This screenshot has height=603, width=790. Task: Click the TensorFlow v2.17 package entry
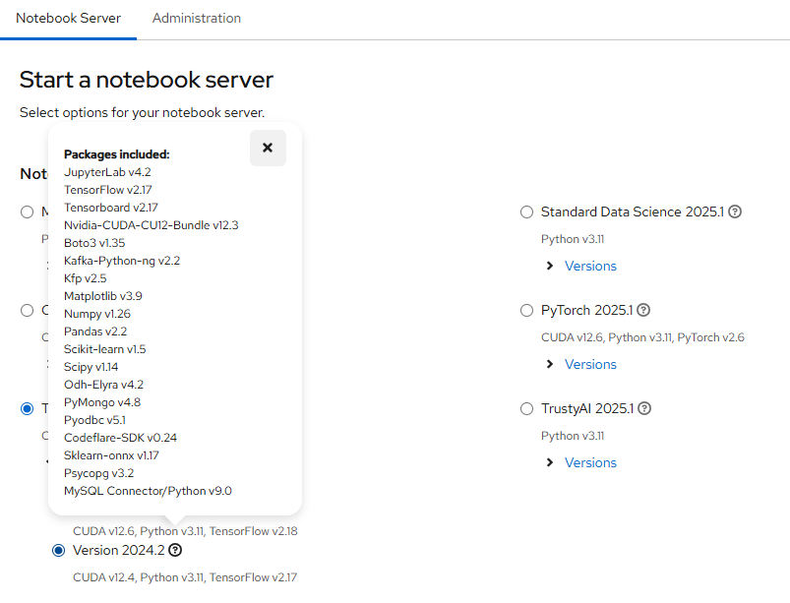tap(108, 190)
